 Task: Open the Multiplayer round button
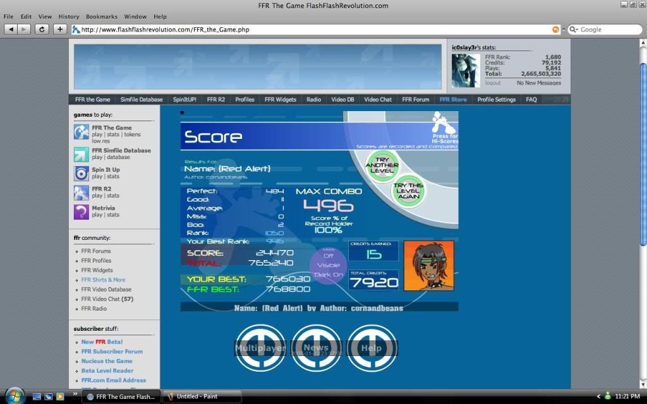point(260,348)
